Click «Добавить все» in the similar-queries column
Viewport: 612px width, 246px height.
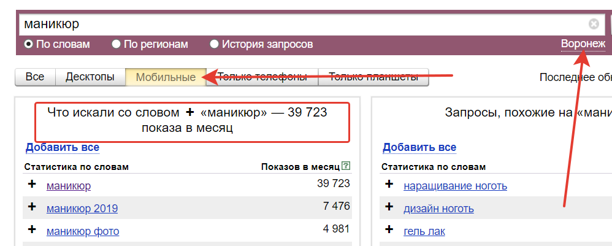(x=419, y=148)
